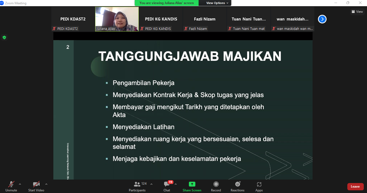Open the Apps panel
Viewport: 367px width, 193px height.
259,186
